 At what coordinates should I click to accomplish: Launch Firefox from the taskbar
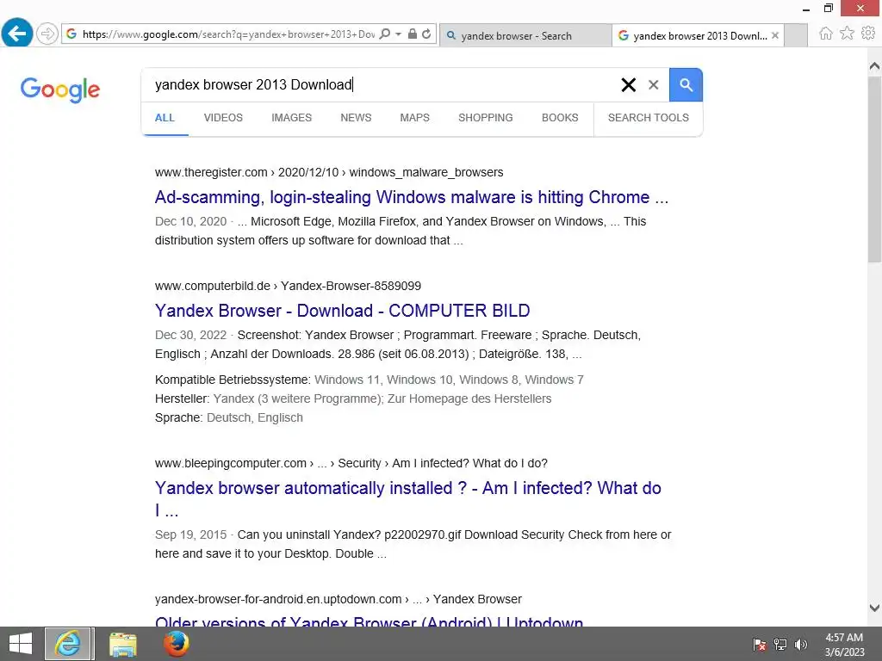click(x=176, y=644)
